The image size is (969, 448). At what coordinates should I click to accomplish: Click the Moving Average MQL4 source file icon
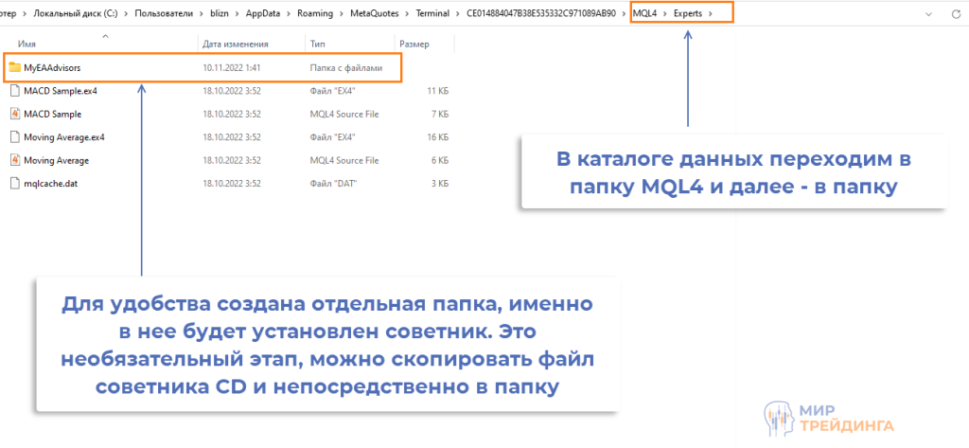pos(14,160)
